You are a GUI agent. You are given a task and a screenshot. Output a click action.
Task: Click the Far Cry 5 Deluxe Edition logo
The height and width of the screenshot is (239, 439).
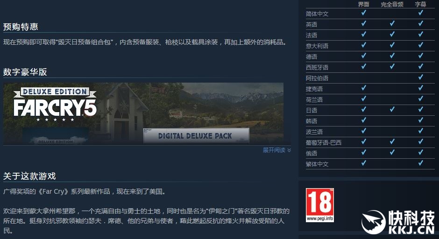pyautogui.click(x=55, y=105)
